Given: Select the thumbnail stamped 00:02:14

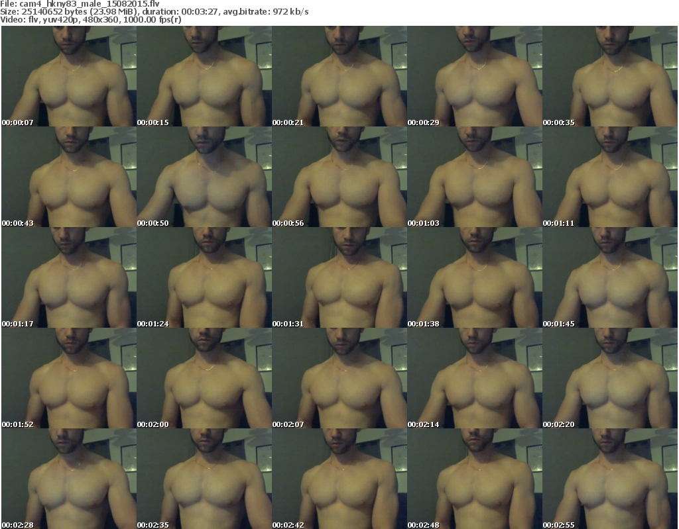Looking at the screenshot, I should [475, 378].
